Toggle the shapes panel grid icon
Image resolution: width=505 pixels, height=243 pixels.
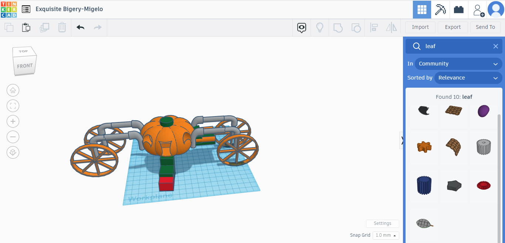click(x=421, y=9)
